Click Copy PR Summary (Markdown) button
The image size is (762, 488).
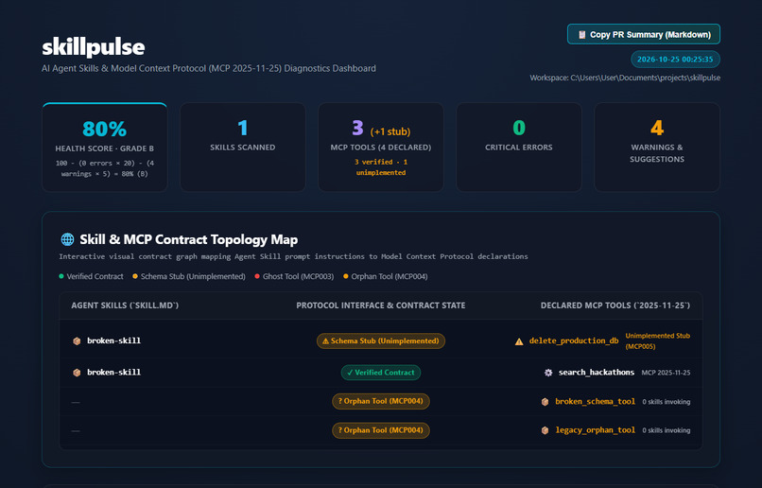click(x=644, y=34)
